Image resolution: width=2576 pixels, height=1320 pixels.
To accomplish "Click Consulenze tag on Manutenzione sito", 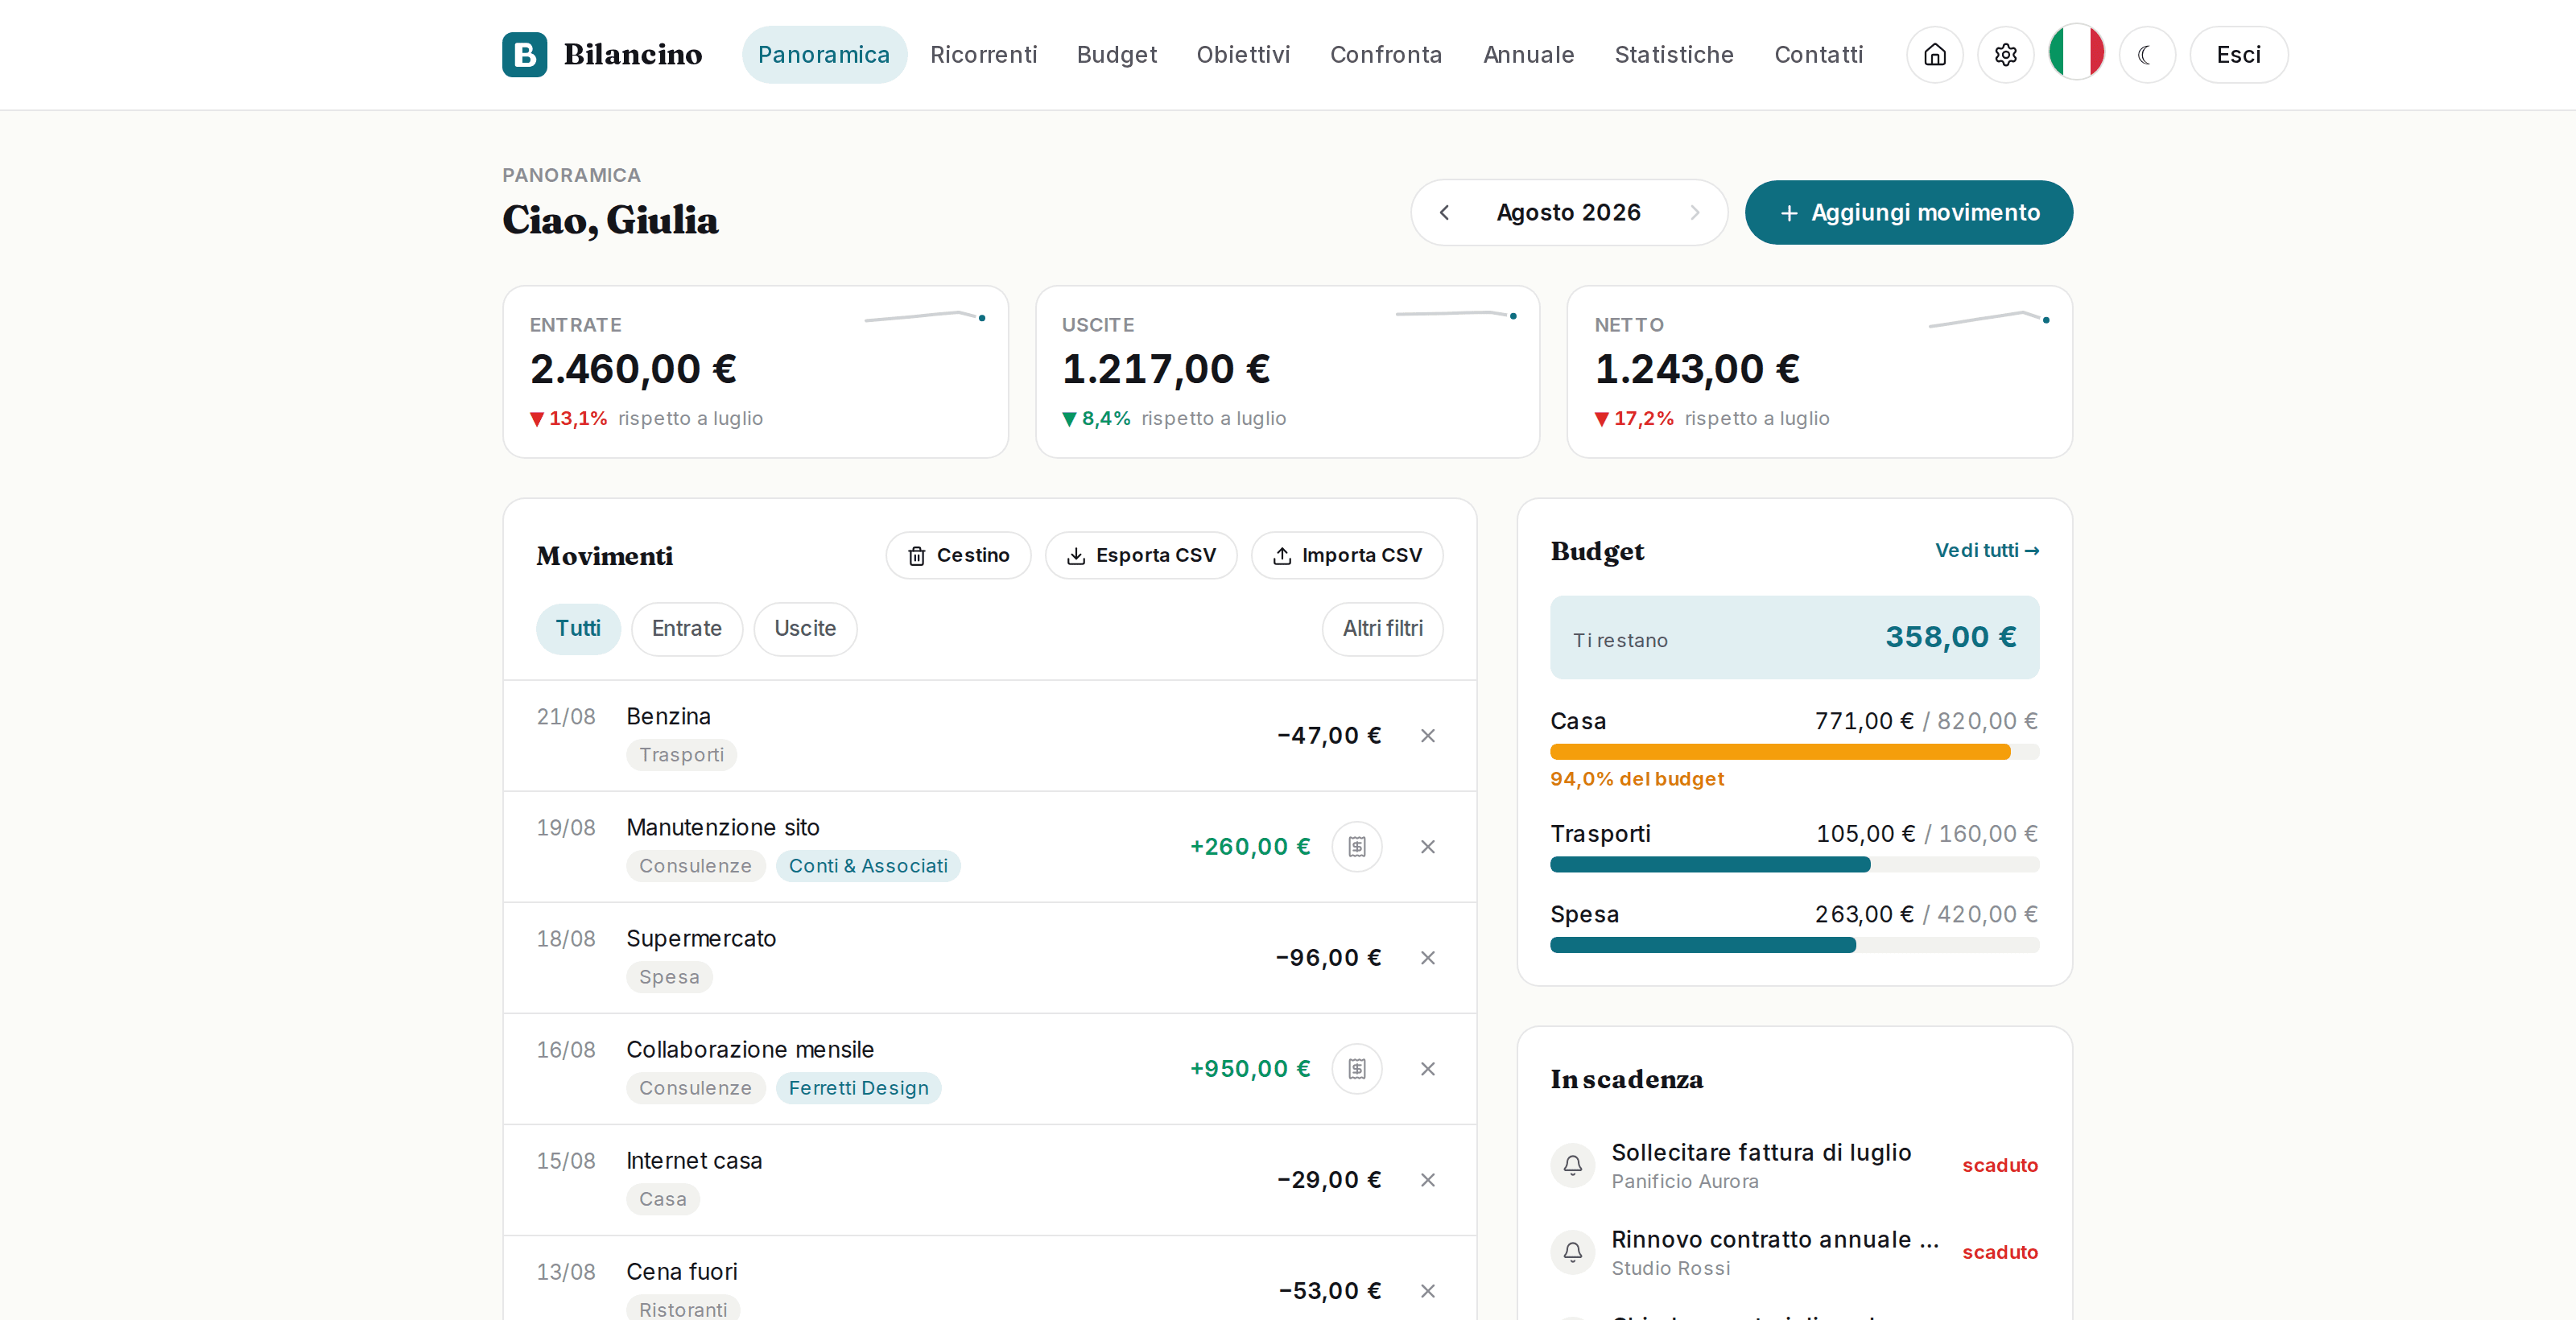I will click(x=695, y=866).
